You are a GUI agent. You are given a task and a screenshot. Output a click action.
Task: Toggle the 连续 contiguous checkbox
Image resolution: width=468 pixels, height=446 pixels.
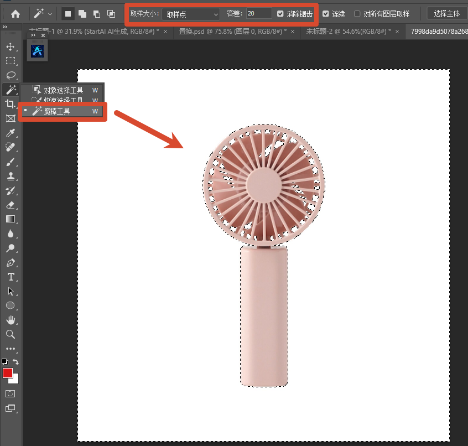tap(326, 14)
